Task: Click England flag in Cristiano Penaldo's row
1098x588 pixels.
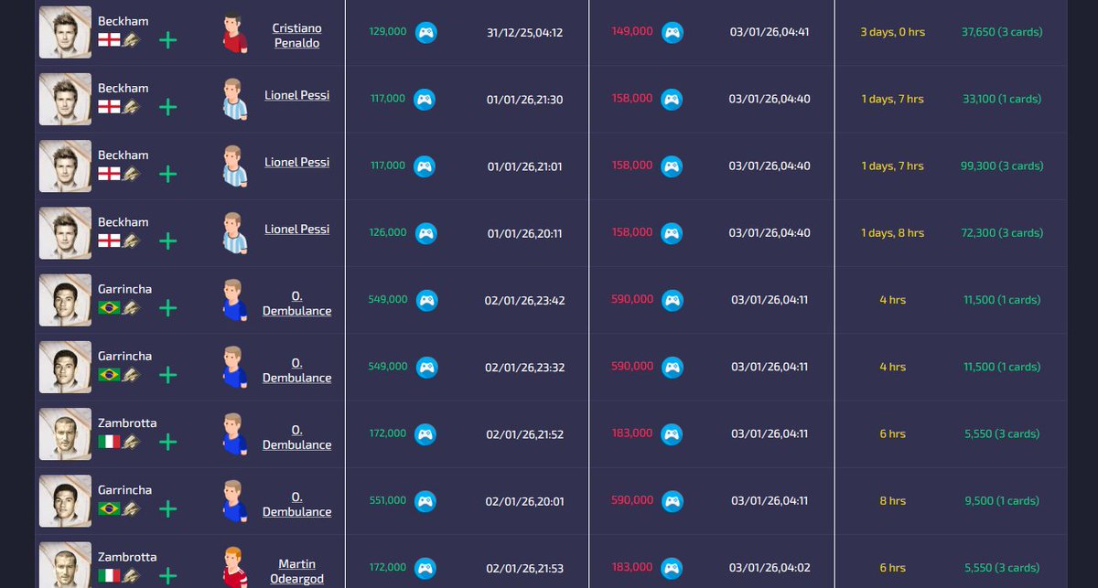Action: [109, 39]
